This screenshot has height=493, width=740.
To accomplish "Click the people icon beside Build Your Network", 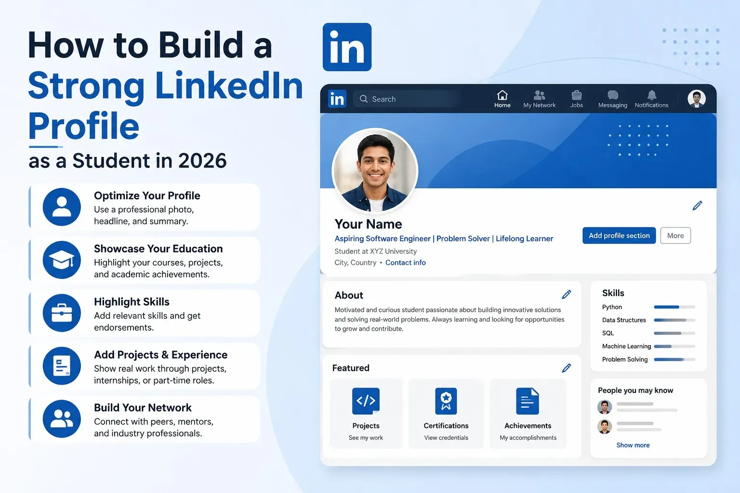I will pyautogui.click(x=62, y=419).
